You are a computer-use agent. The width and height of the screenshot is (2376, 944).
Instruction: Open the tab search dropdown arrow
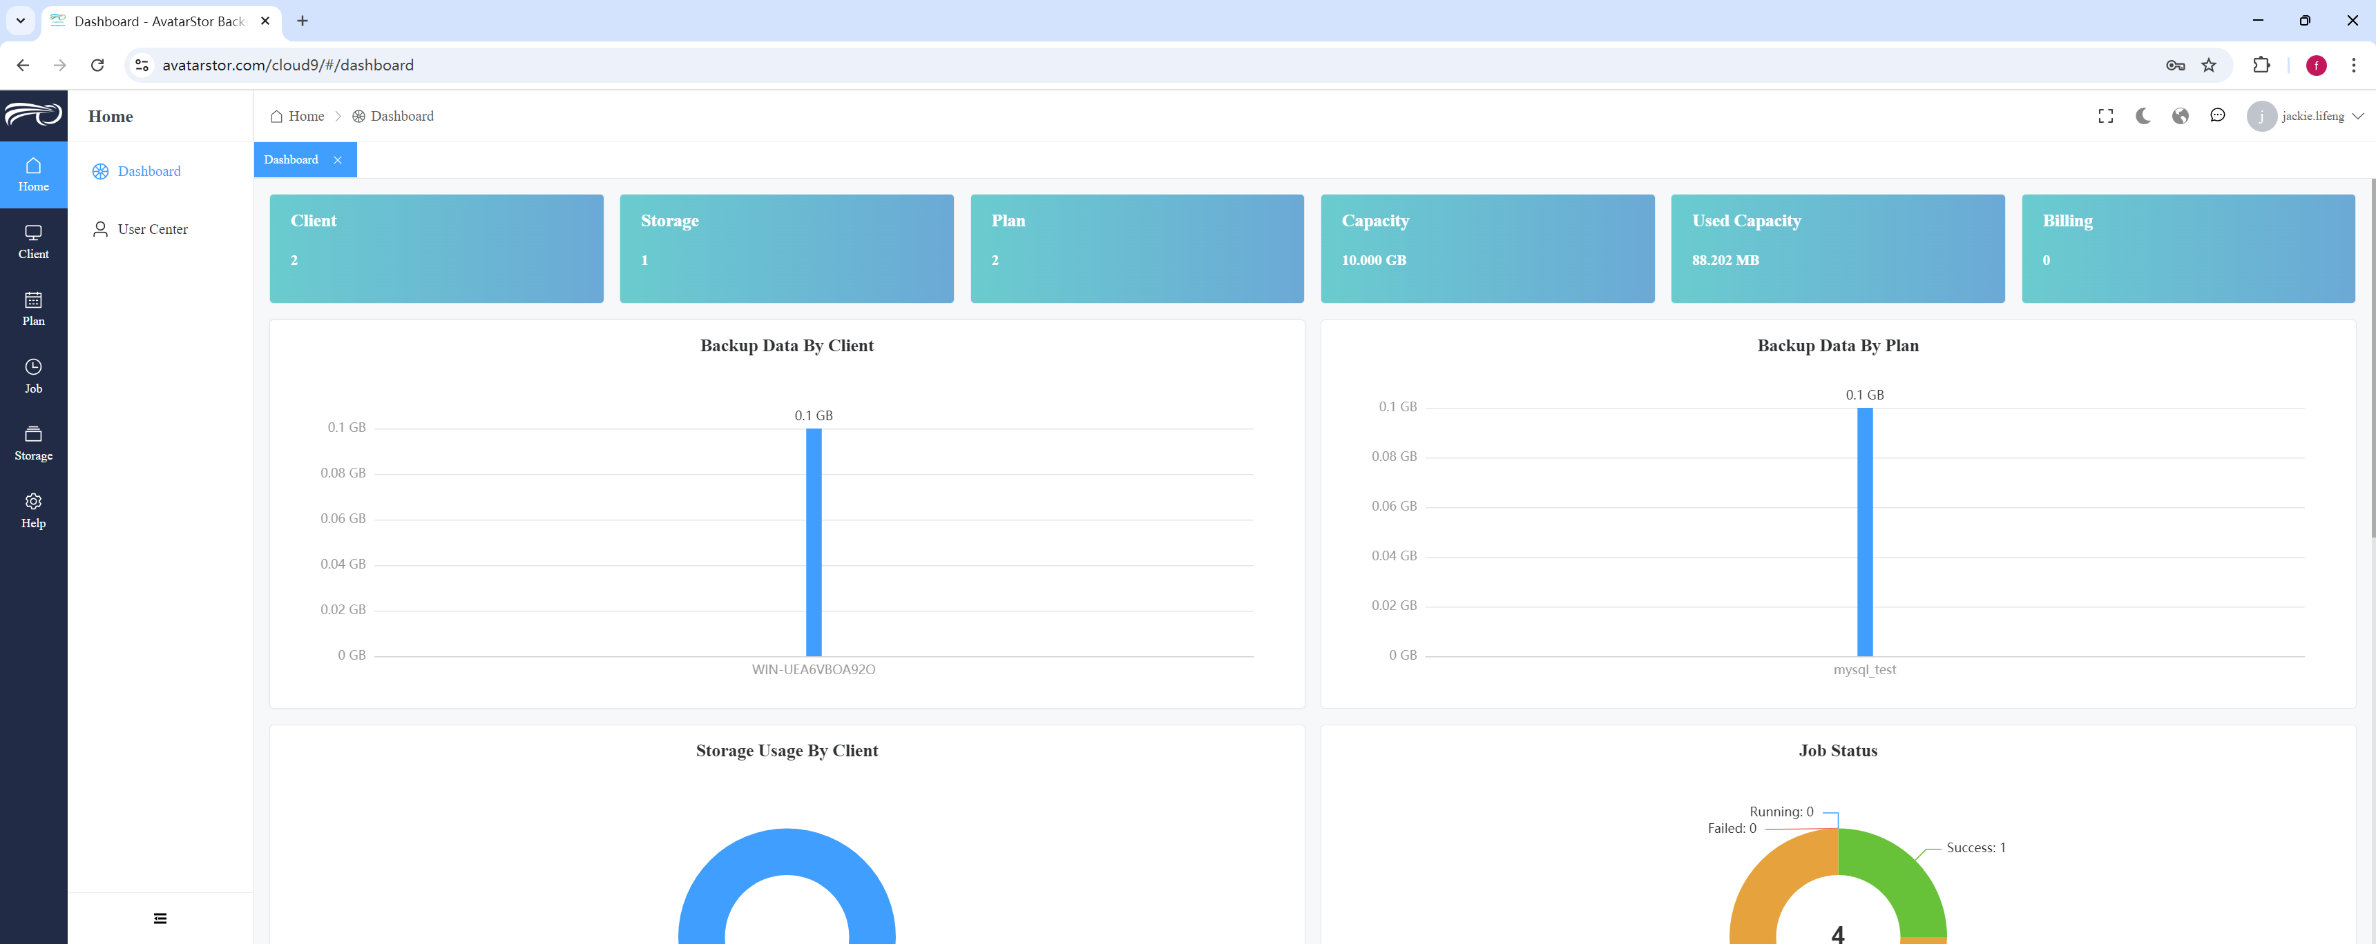[x=20, y=20]
